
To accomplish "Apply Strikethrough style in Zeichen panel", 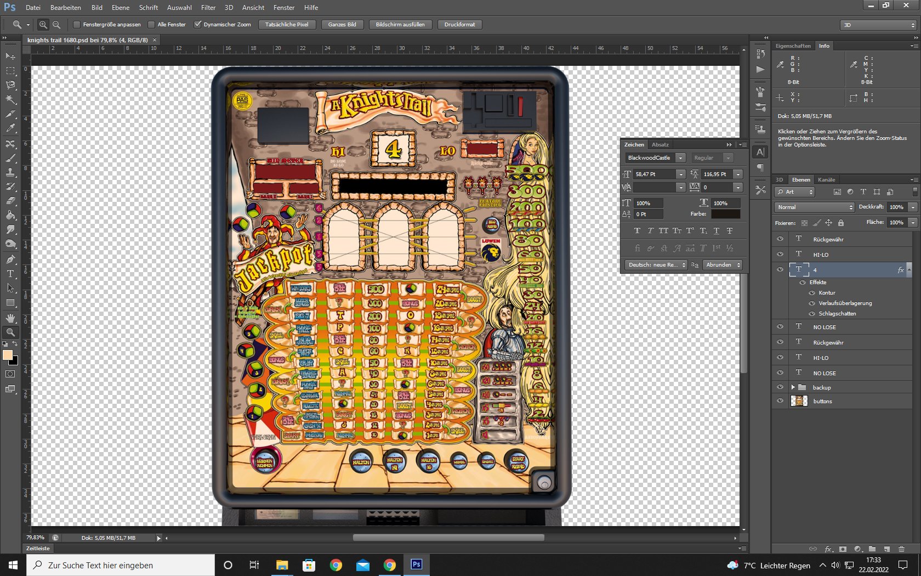I will 730,231.
